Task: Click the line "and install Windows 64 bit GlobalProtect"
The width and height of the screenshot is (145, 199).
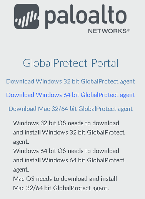Action: pos(69,160)
